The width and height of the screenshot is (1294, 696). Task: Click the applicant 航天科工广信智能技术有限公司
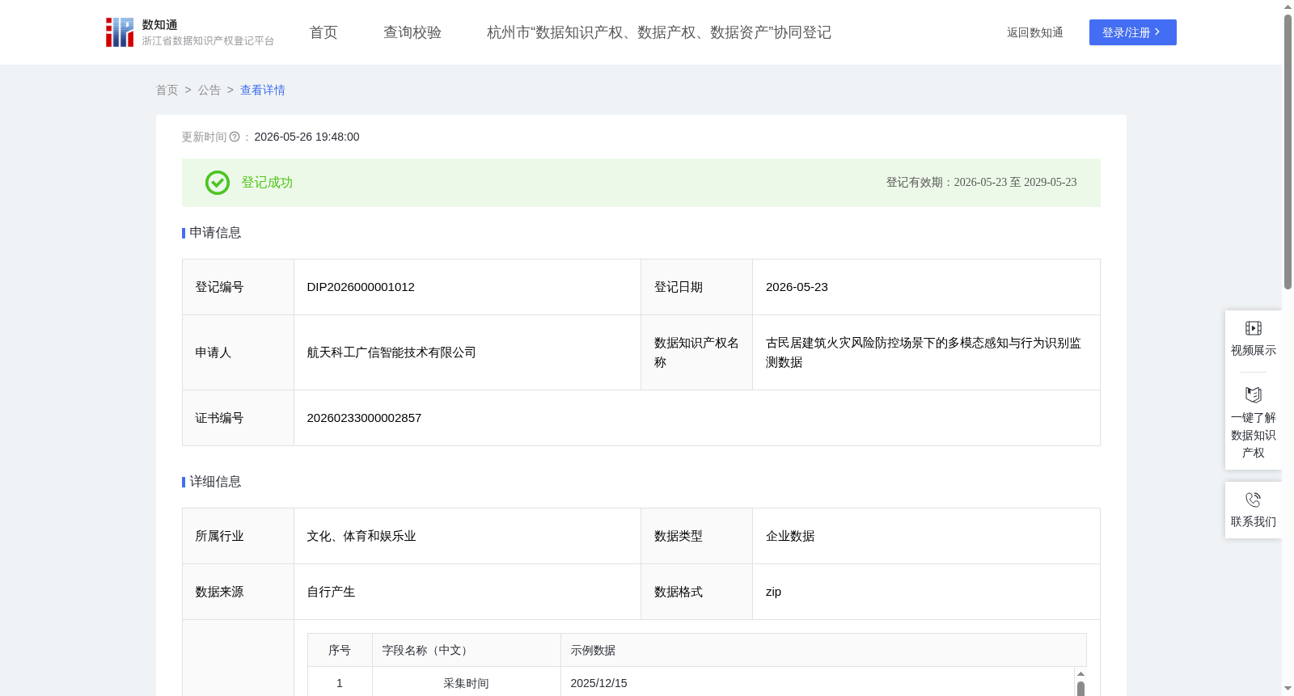click(391, 352)
